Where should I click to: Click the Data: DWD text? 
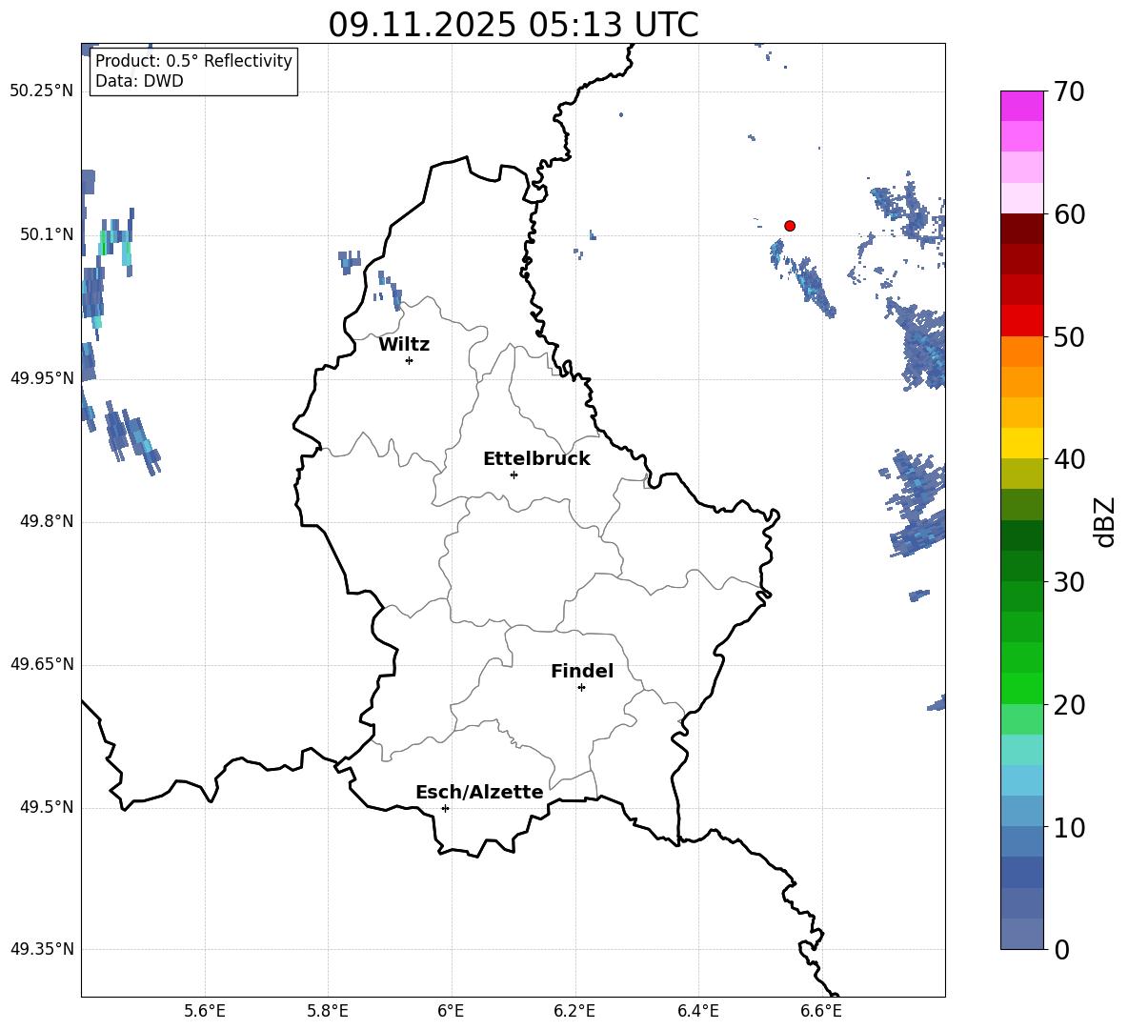point(139,81)
